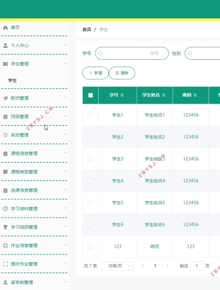
Task: Click 首页 in the breadcrumb
Action: pos(87,30)
